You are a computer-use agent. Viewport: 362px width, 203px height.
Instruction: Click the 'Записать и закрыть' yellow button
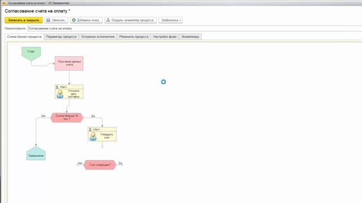coord(24,20)
